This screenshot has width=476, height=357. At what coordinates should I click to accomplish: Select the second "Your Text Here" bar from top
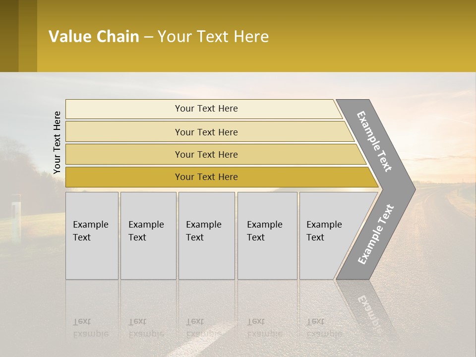206,132
